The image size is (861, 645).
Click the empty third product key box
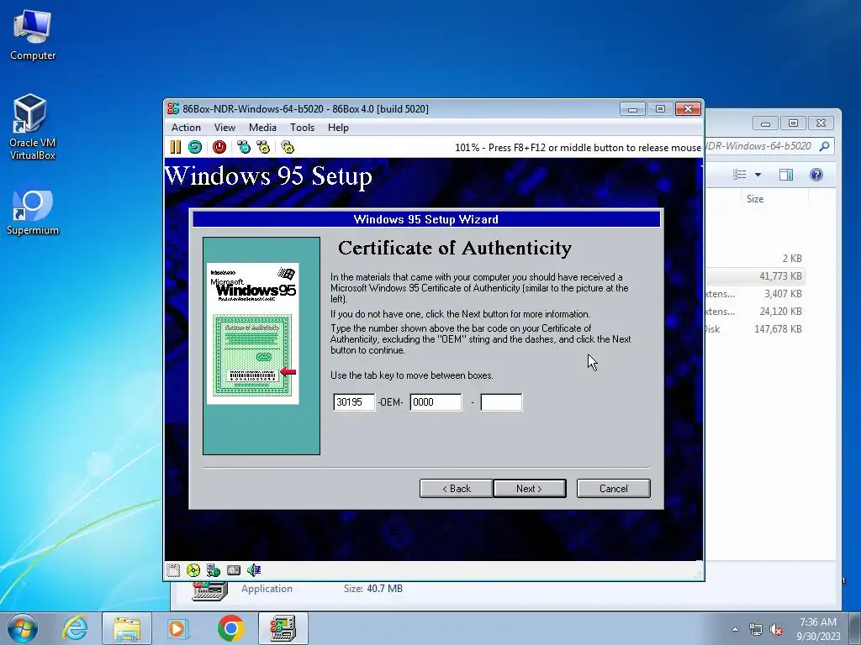[501, 402]
